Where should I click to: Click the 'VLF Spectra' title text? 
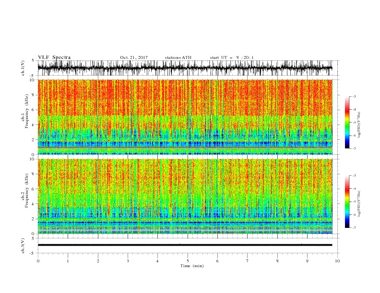(54, 57)
